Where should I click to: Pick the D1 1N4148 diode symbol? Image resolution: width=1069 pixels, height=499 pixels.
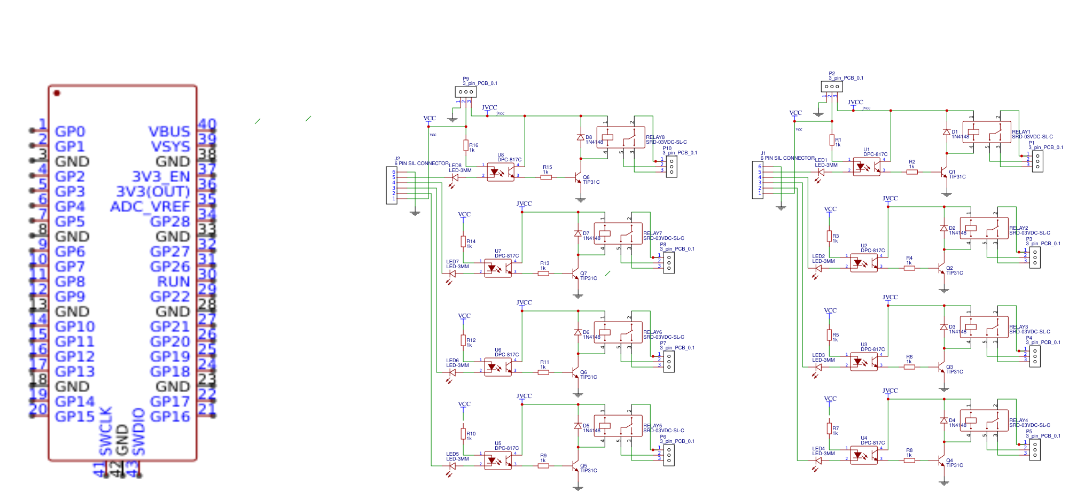click(x=947, y=132)
